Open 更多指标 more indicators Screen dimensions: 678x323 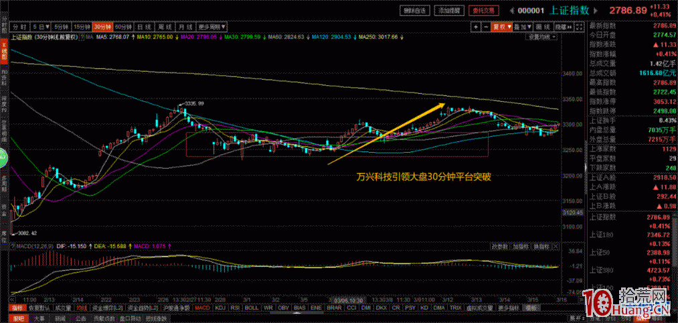pos(509,308)
